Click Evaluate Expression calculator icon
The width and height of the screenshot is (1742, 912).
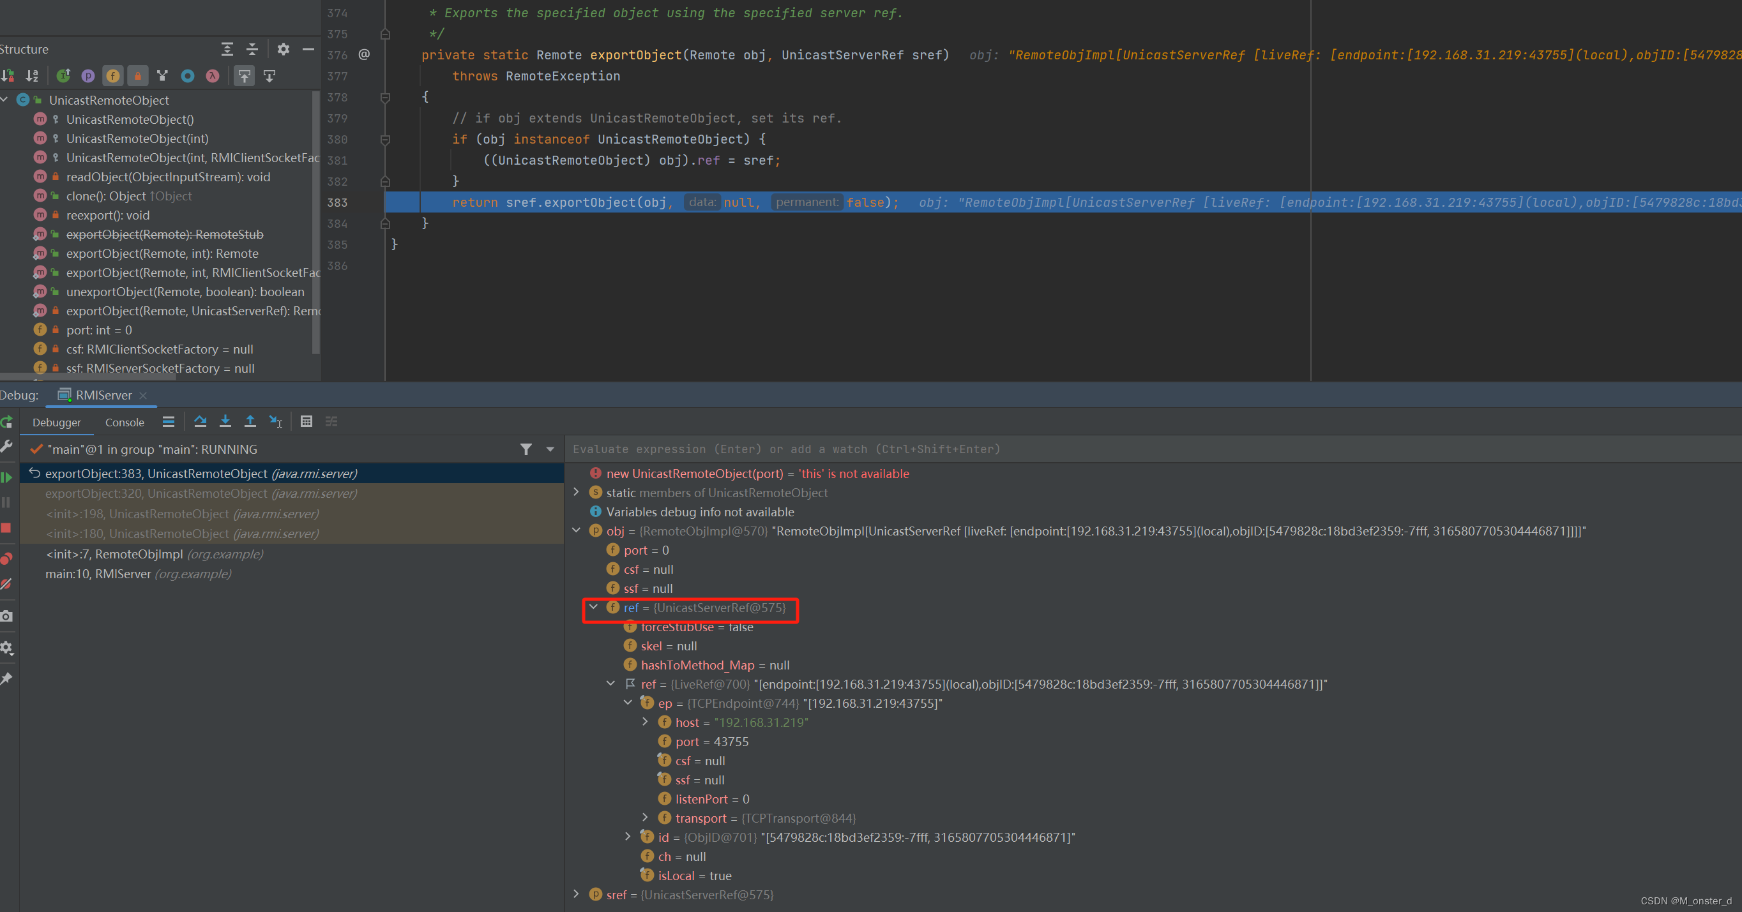coord(307,422)
